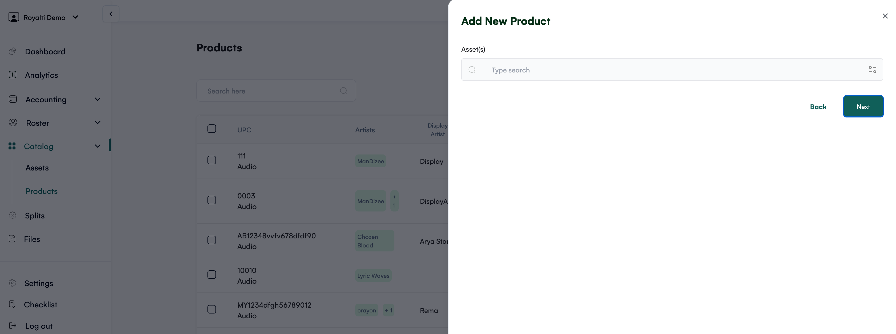Click the ManDizee tag in row 0003
The image size is (896, 334).
click(x=370, y=201)
